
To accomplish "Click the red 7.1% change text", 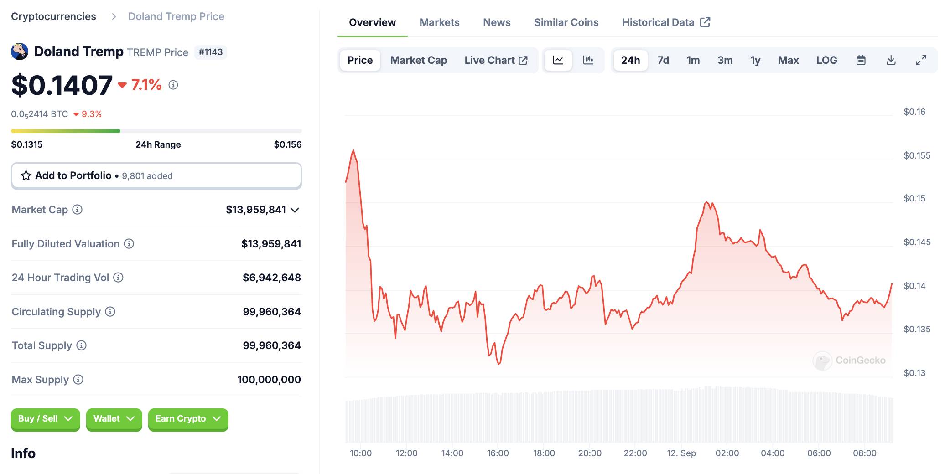I will pyautogui.click(x=146, y=85).
